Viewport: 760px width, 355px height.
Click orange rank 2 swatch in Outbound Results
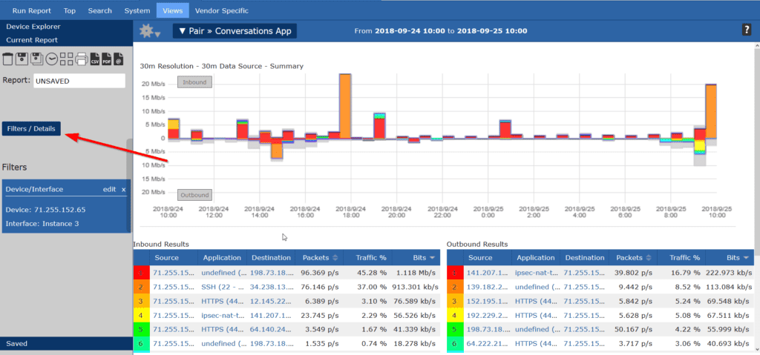(455, 287)
